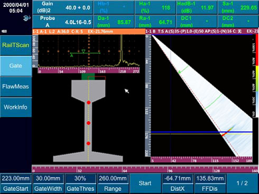This screenshot has height=194, width=259.
Task: Open the RailTScan menu
Action: (16, 45)
